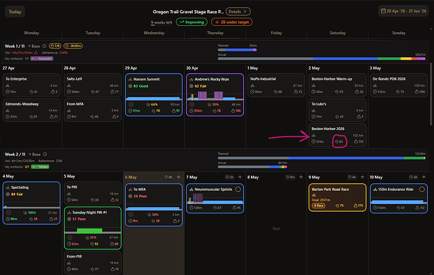Open the 20 Apr to 21 Jun date range picker
The image size is (434, 275).
click(404, 11)
